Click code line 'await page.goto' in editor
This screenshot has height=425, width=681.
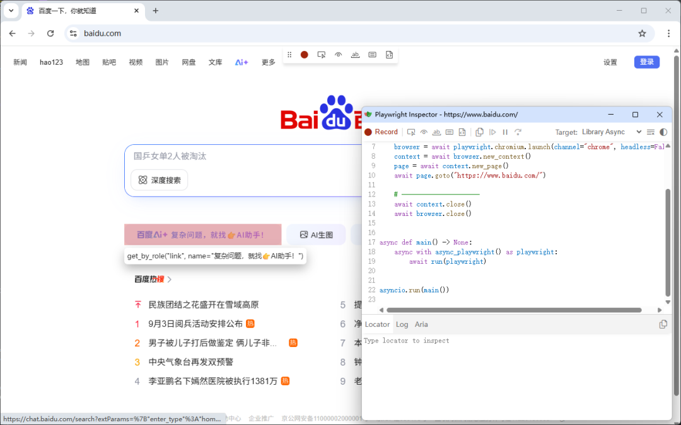[x=470, y=176]
